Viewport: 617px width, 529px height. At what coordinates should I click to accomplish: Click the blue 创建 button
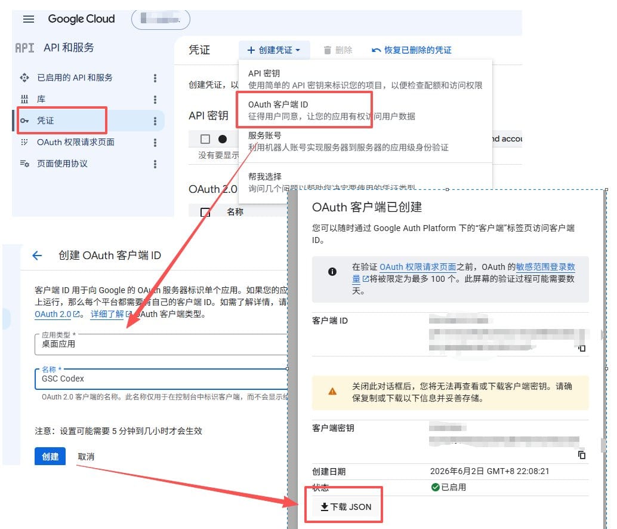(x=50, y=457)
